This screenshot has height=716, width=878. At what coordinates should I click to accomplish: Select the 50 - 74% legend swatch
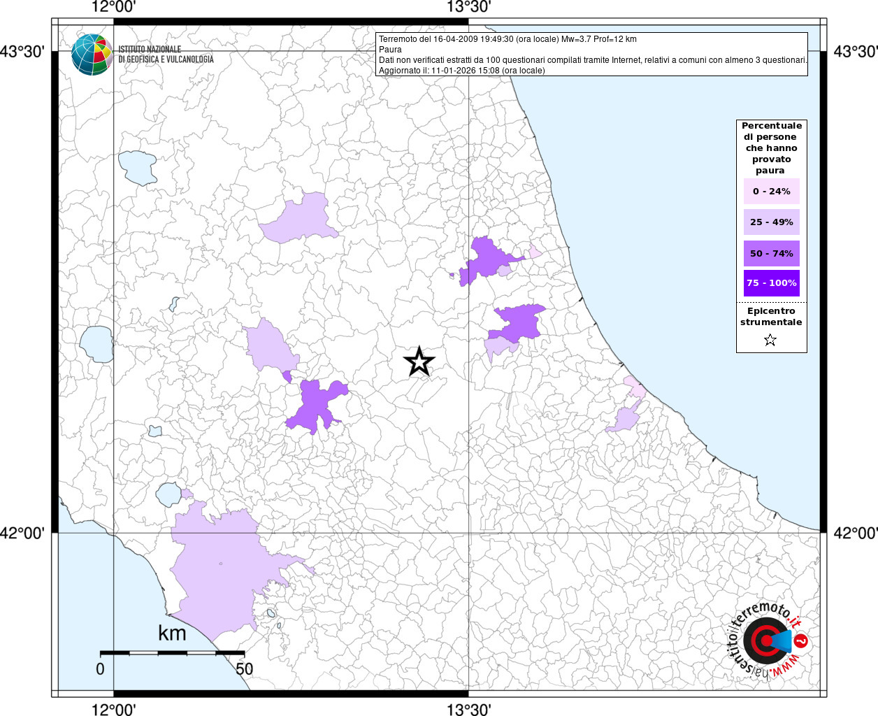point(771,253)
